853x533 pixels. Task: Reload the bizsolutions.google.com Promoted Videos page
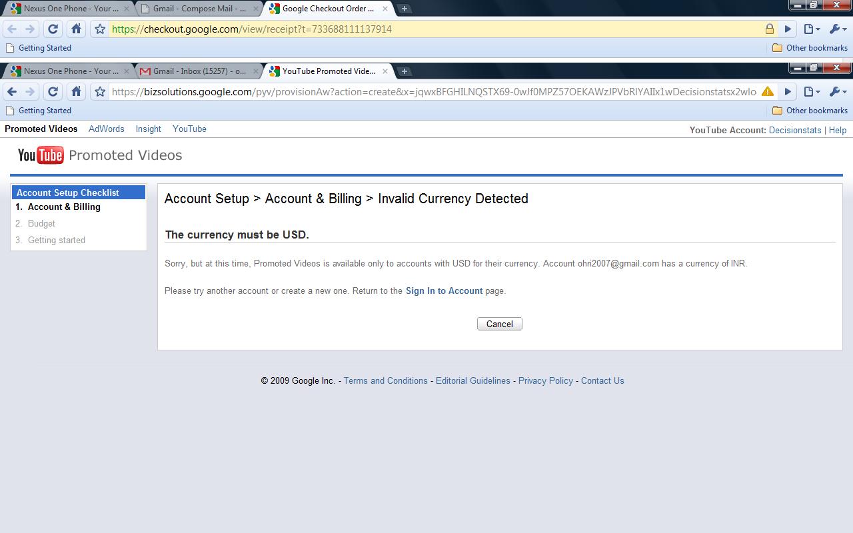click(x=53, y=92)
